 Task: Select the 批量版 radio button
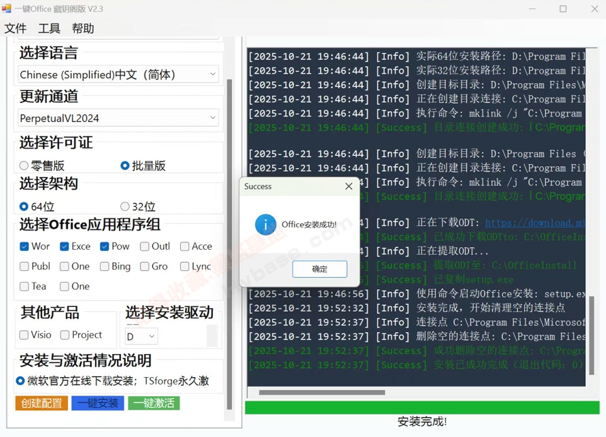[125, 165]
